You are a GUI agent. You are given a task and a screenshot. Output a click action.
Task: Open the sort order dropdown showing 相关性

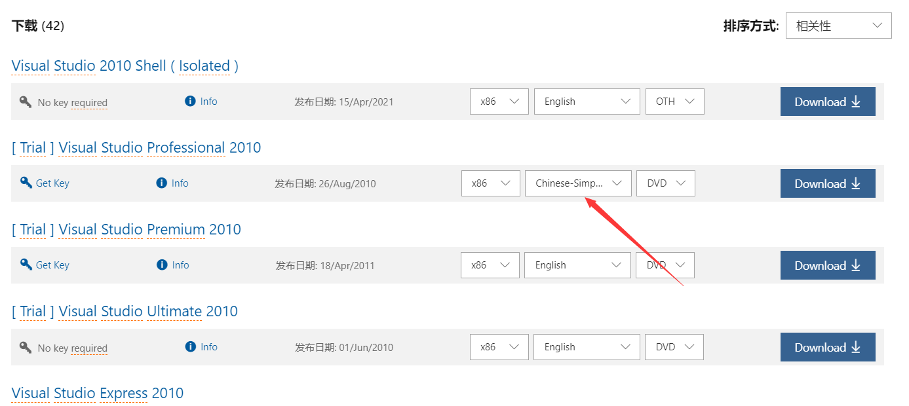838,26
